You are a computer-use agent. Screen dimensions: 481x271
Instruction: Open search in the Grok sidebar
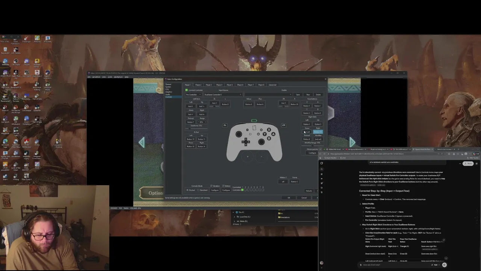coord(322,169)
